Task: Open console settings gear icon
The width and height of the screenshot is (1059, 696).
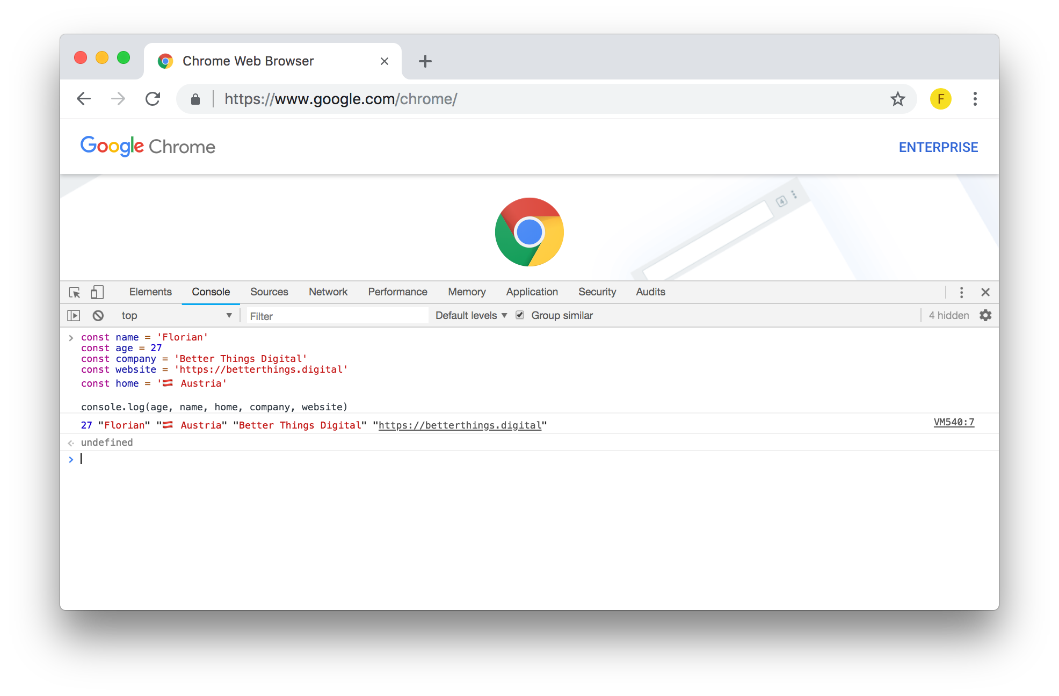Action: tap(985, 316)
